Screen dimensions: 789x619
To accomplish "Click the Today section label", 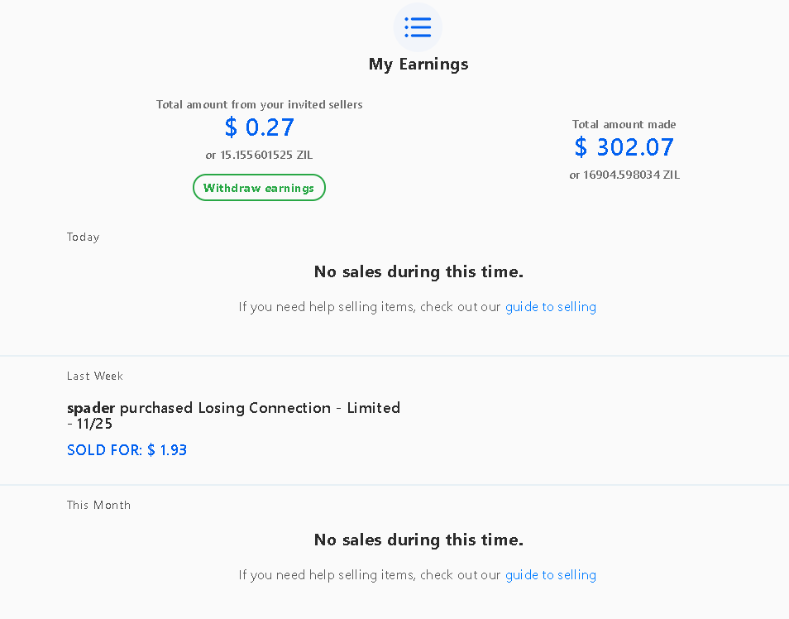I will click(x=83, y=237).
